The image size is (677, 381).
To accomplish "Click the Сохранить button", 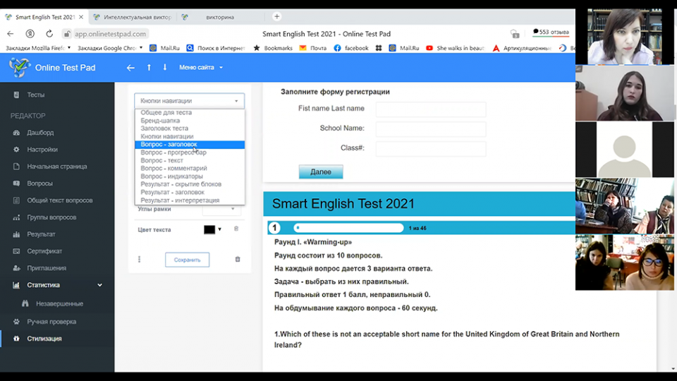I will click(187, 260).
